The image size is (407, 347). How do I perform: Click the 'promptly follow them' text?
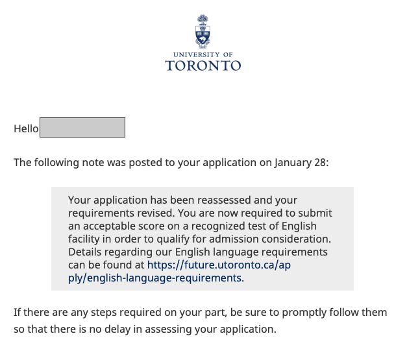(334, 312)
